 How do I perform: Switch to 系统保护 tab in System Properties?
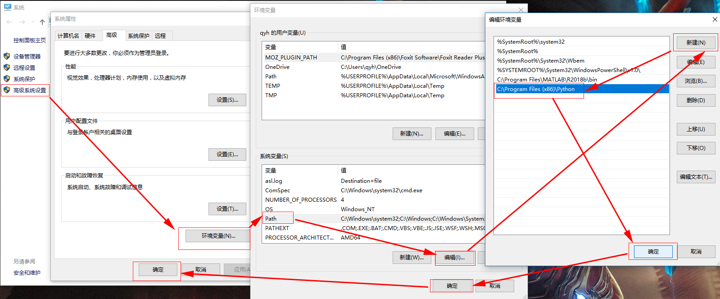coord(139,36)
